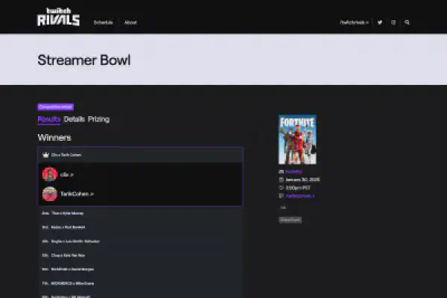This screenshot has height=298, width=447.
Task: Open the purple channel link below start time
Action: click(300, 196)
